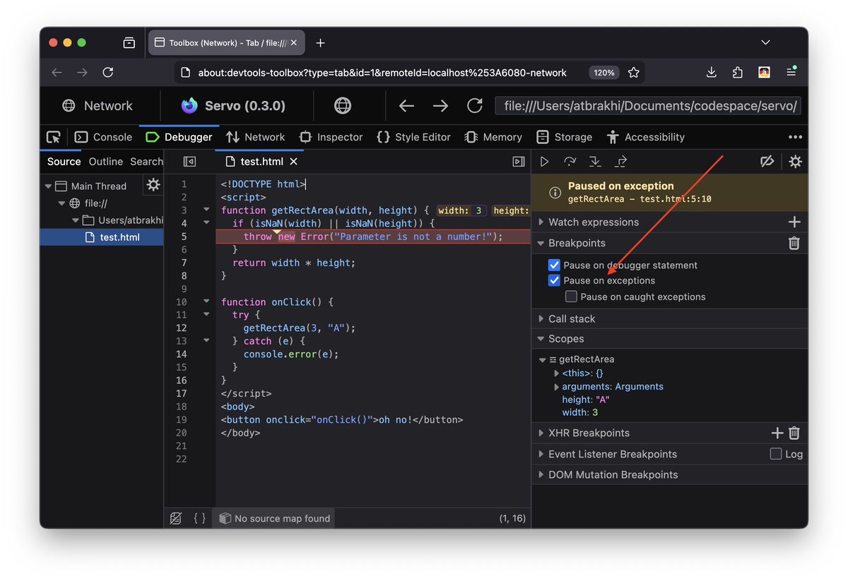
Task: Uncheck Pause on exceptions
Action: [x=554, y=281]
